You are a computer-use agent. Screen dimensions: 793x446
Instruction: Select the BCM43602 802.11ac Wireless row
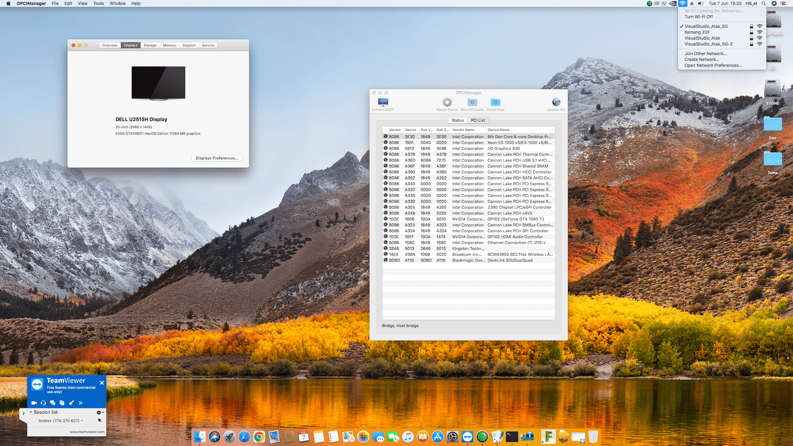point(468,255)
